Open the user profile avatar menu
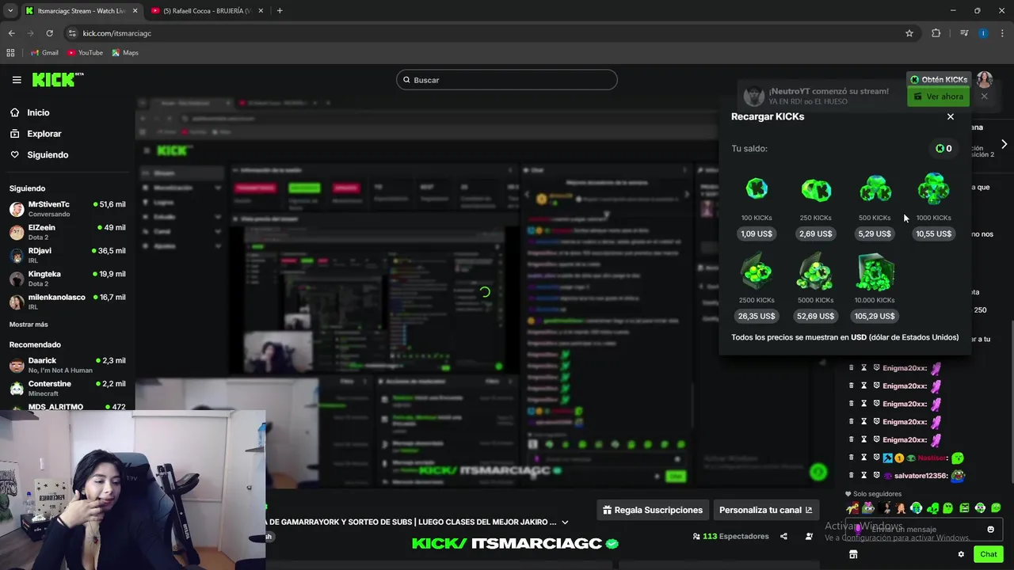The image size is (1014, 570). [x=984, y=79]
